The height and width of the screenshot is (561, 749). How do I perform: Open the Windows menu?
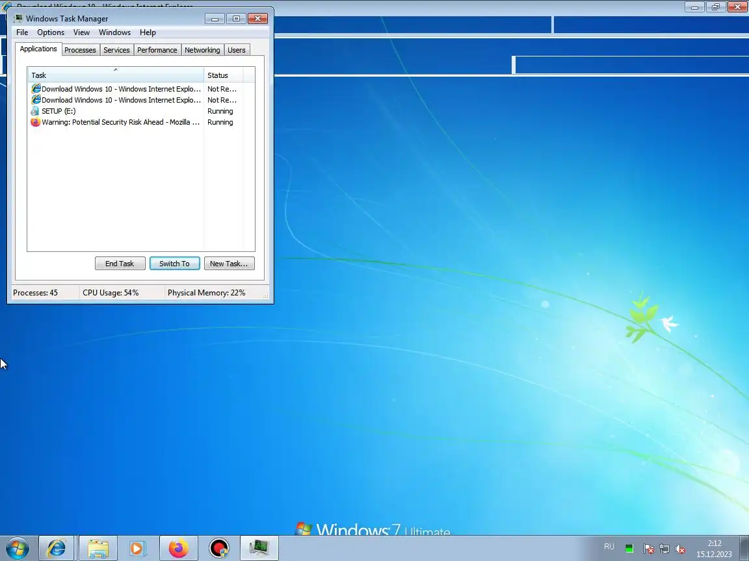pos(114,32)
